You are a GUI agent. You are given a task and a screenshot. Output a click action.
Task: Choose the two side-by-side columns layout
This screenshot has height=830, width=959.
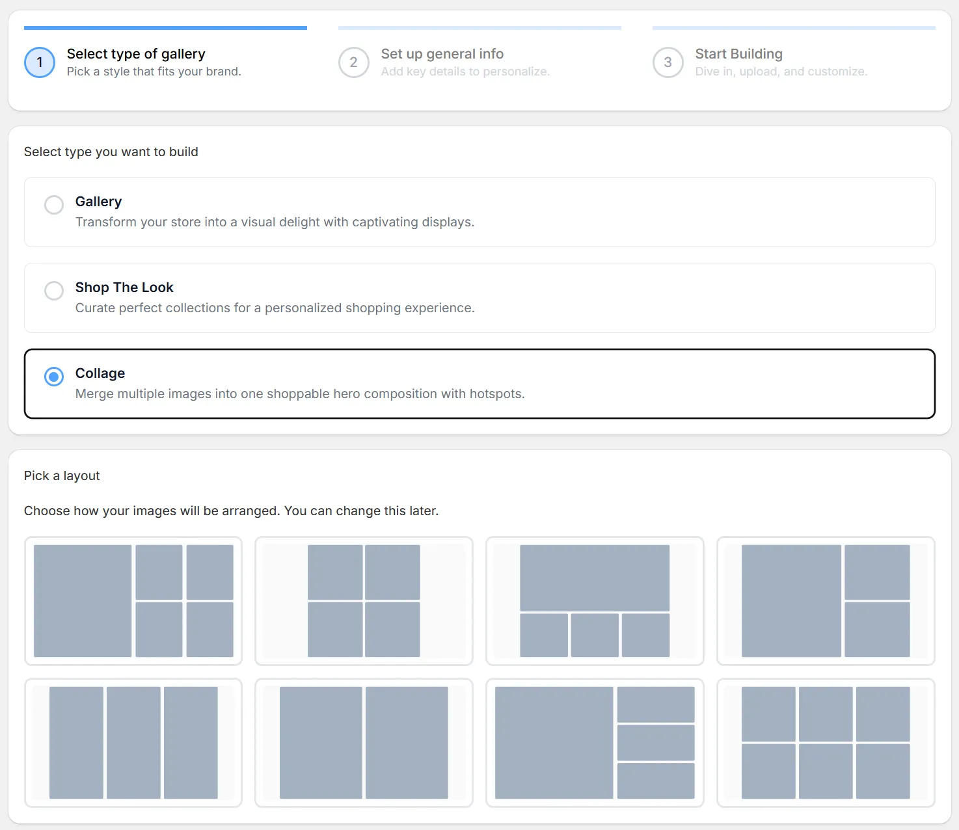364,743
